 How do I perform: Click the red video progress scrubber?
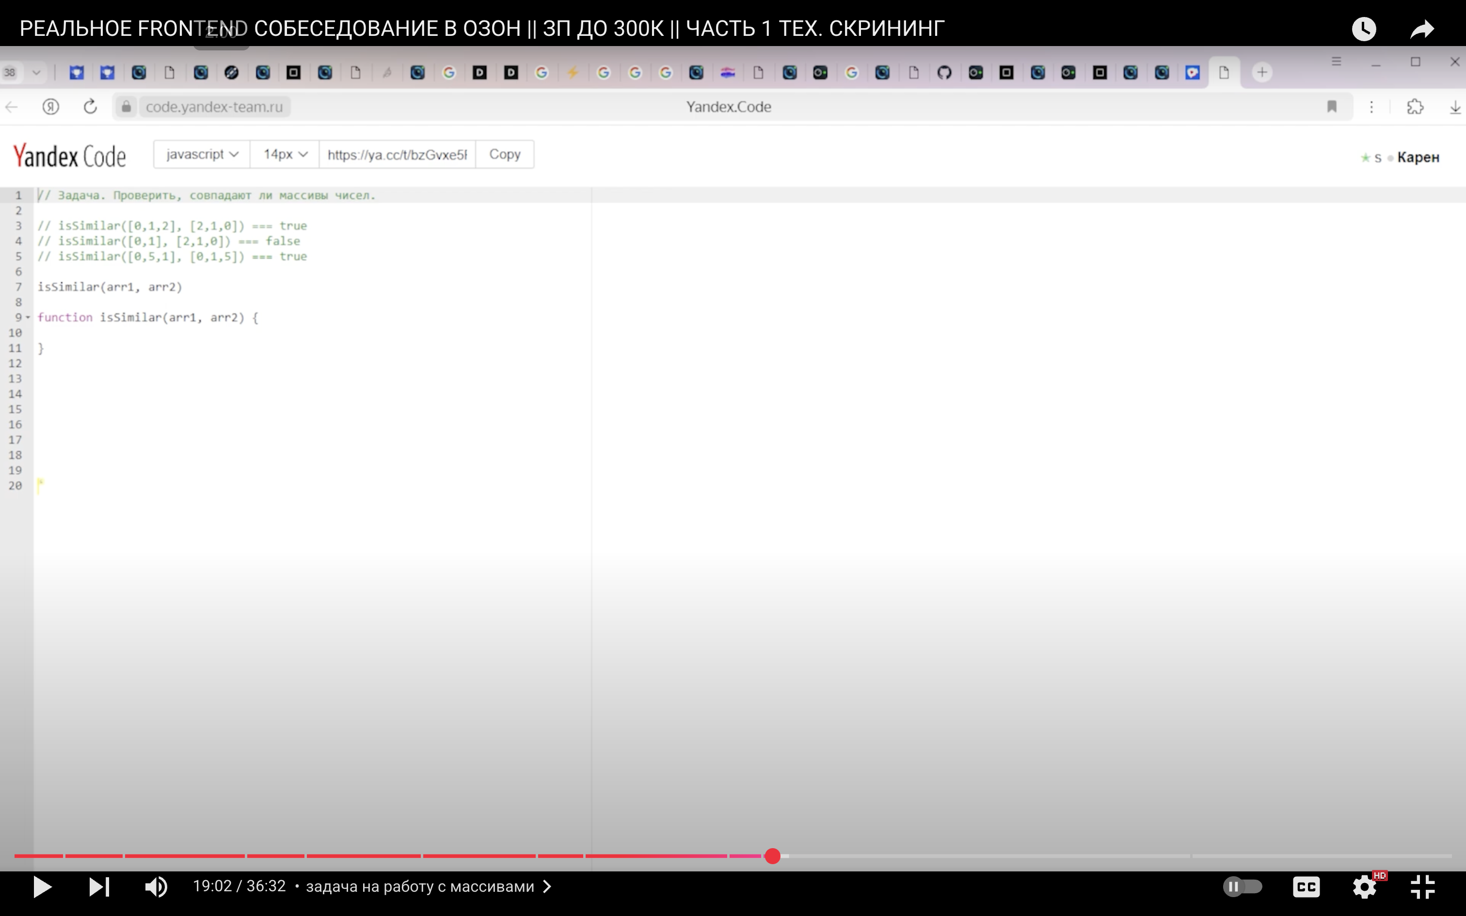pos(772,856)
